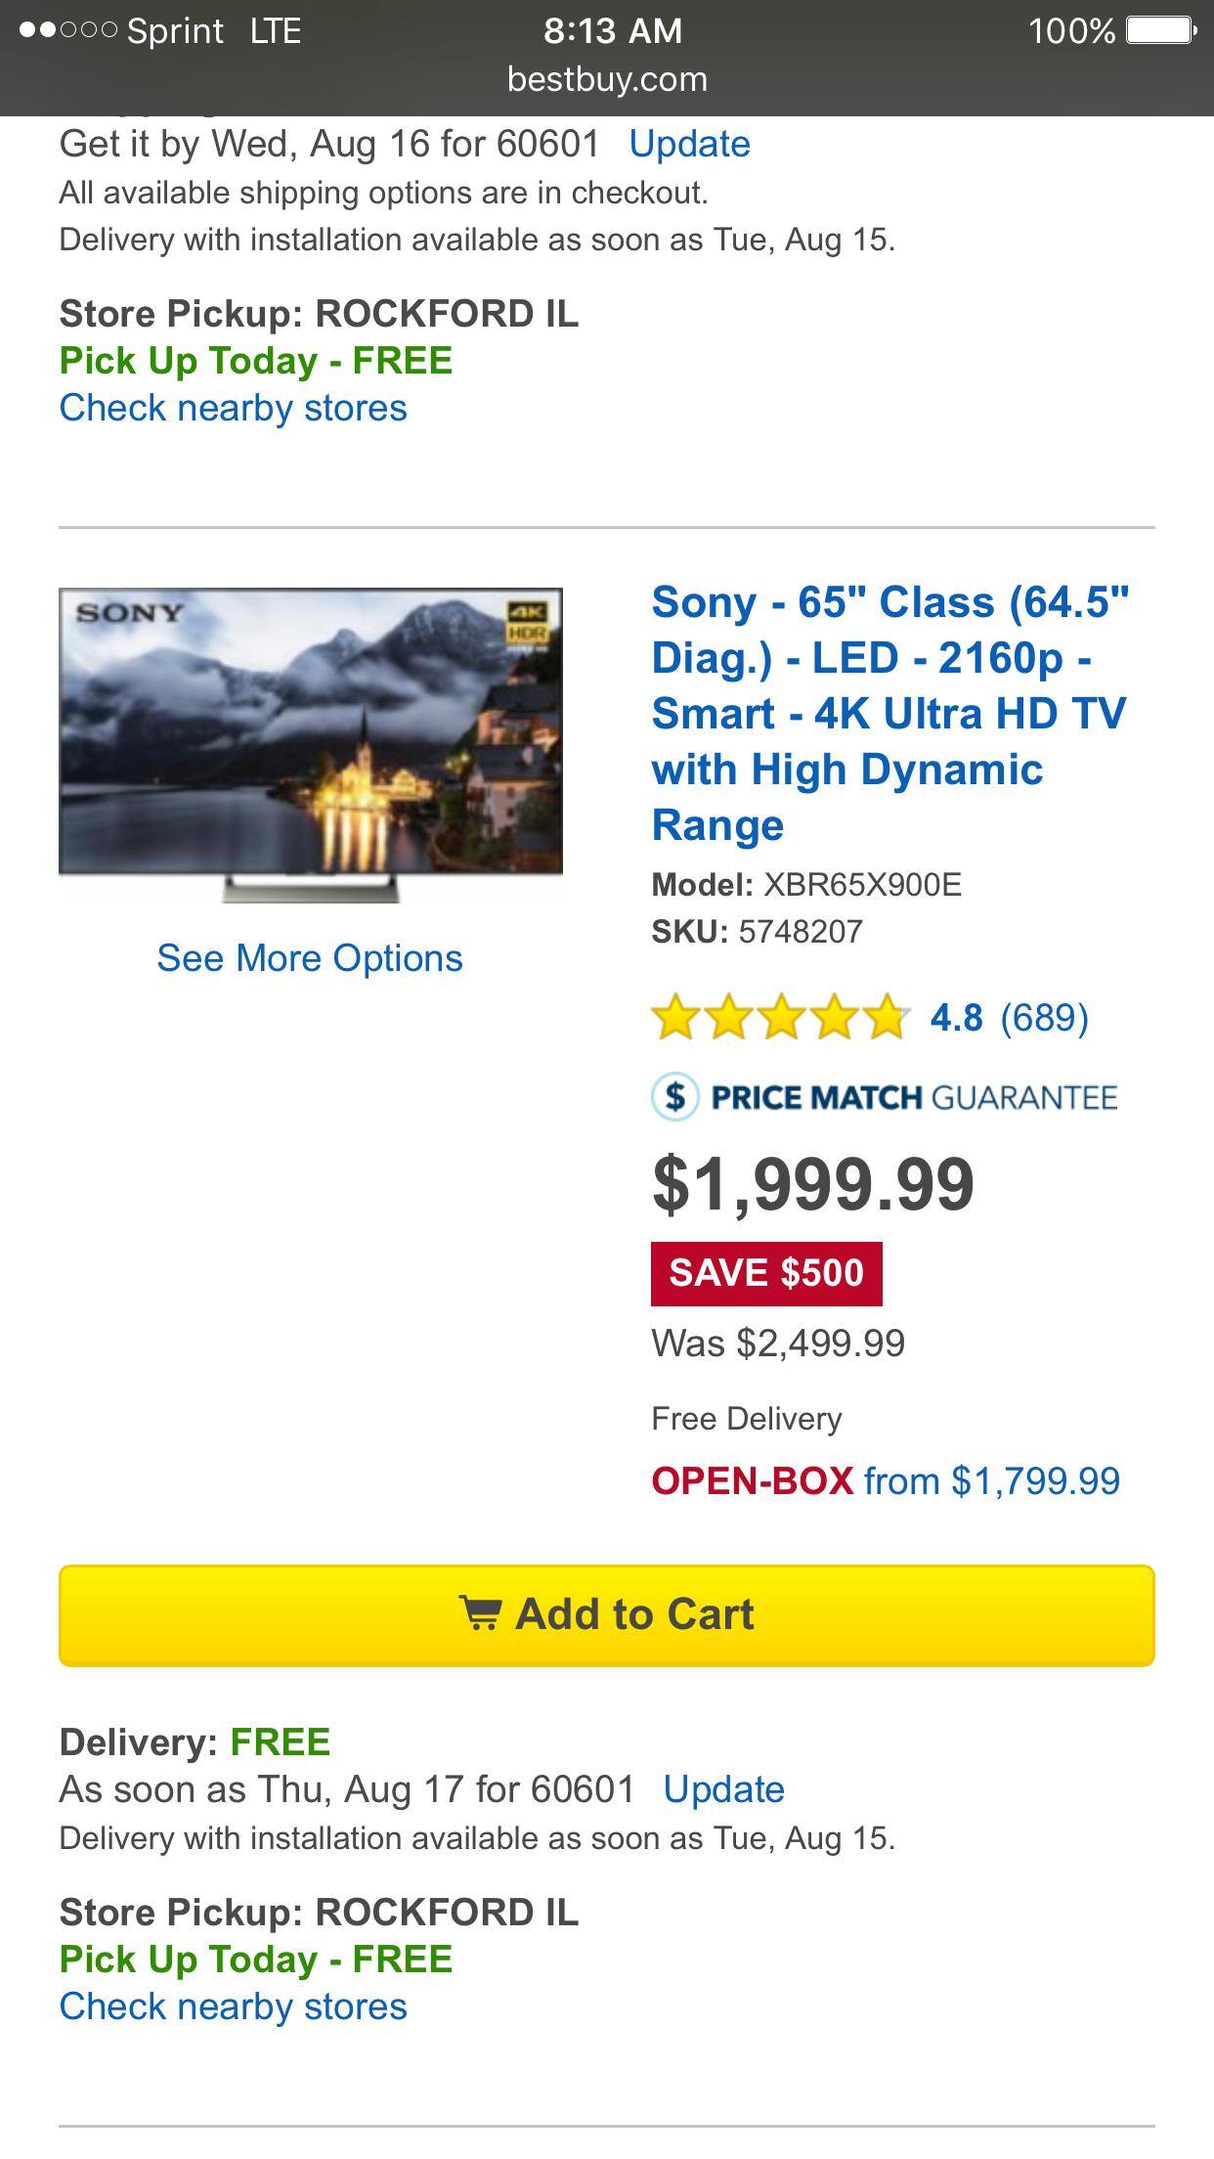Viewport: 1214px width, 2159px height.
Task: Tap the cart icon in Add to Cart
Action: (x=480, y=1613)
